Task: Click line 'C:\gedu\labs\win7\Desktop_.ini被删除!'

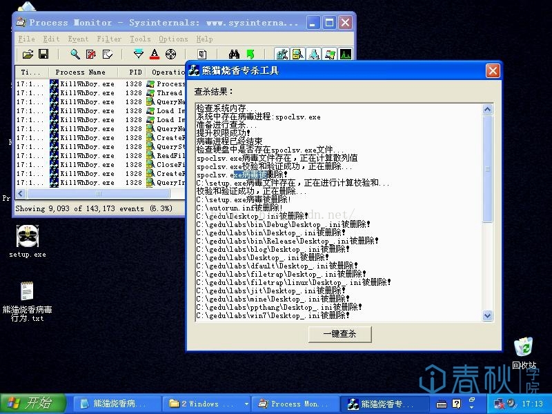Action: (273, 315)
